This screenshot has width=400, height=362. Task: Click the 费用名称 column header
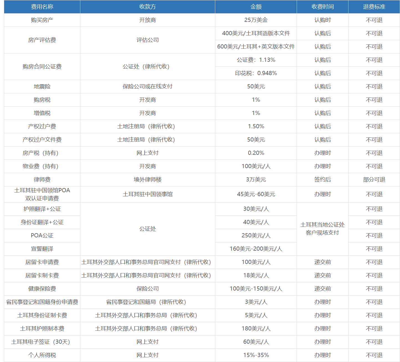[x=42, y=7]
